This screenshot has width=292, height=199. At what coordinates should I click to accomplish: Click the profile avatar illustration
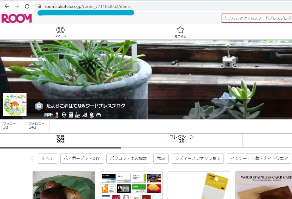coord(15,105)
